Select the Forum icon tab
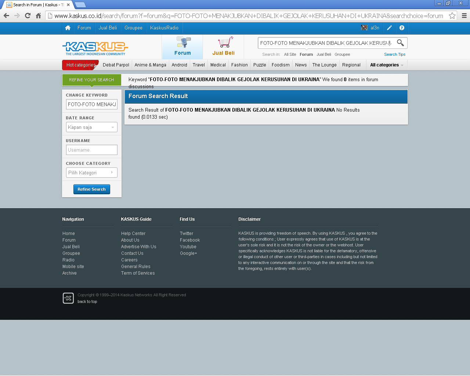The height and width of the screenshot is (376, 470). click(x=182, y=47)
